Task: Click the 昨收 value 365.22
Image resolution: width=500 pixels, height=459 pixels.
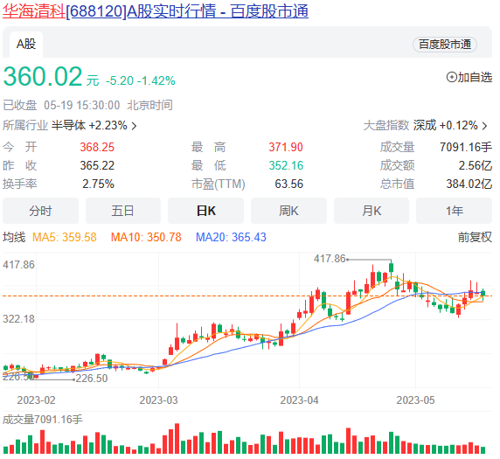Action: (x=97, y=165)
